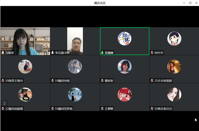Click the avatar of 22翻译徐颖慧
The height and width of the screenshot is (131, 199).
point(25,95)
